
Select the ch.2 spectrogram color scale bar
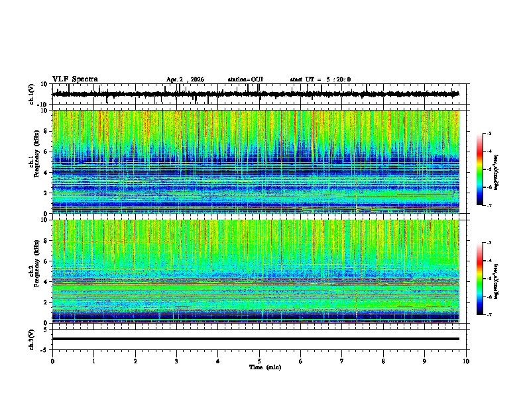pyautogui.click(x=480, y=279)
